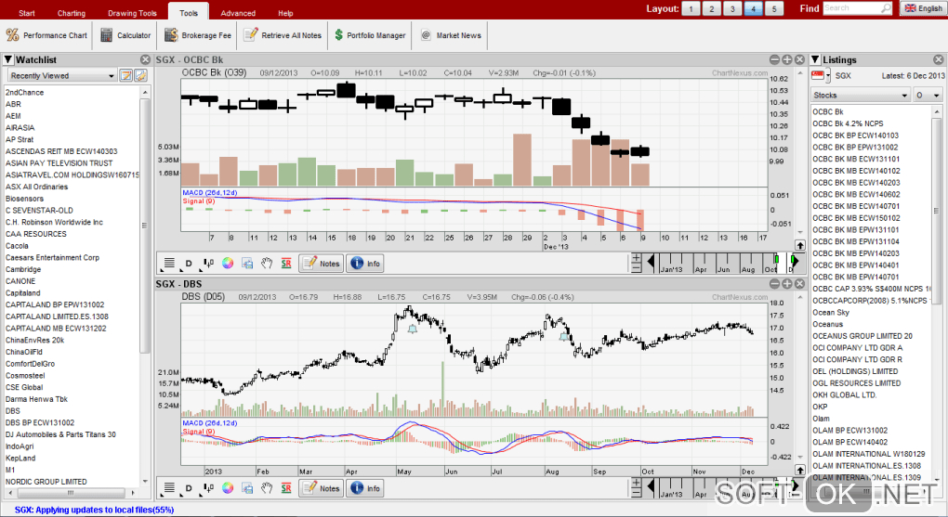
Task: Open the Advanced tab
Action: pyautogui.click(x=238, y=13)
